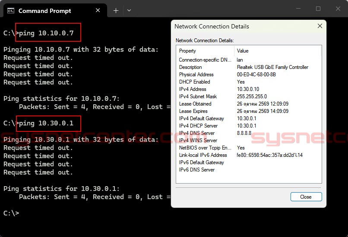The height and width of the screenshot is (237, 348).
Task: Click 'Ping statistics for 10.10.0.7' line
Action: (61, 99)
